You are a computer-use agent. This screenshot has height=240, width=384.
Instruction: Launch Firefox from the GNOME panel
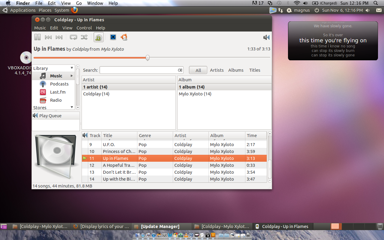coord(74,10)
